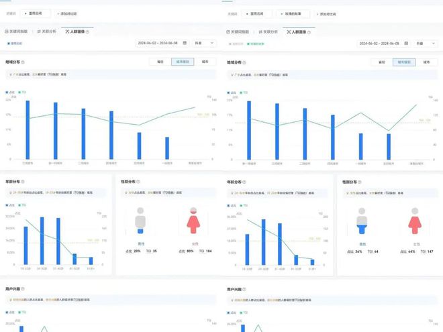The height and width of the screenshot is (332, 443).
Task: Click the female figure icon showing 80% share
Action: pos(193,221)
